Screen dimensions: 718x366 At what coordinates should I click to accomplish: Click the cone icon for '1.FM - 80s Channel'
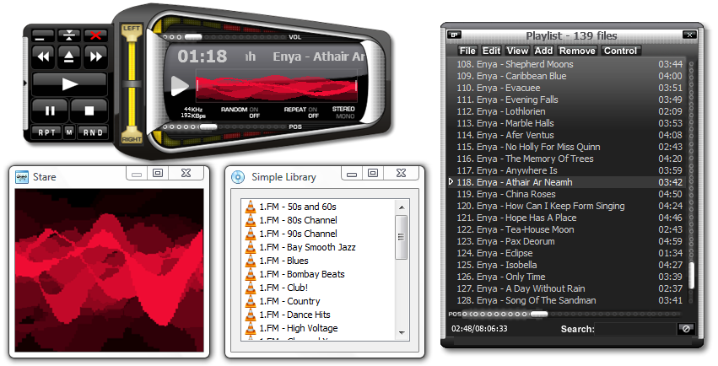[251, 220]
